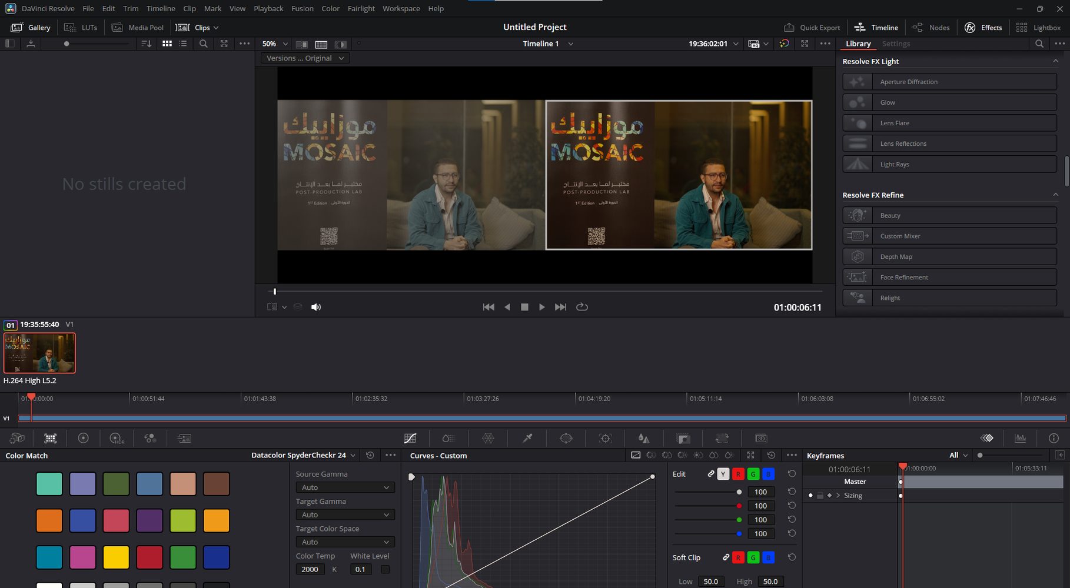This screenshot has width=1070, height=588.
Task: Select the Curves palette icon
Action: 410,438
